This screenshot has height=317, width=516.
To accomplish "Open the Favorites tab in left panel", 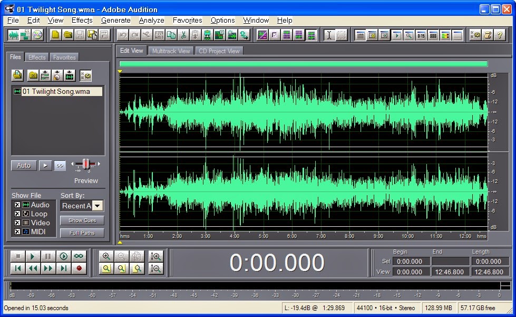I will pyautogui.click(x=64, y=57).
